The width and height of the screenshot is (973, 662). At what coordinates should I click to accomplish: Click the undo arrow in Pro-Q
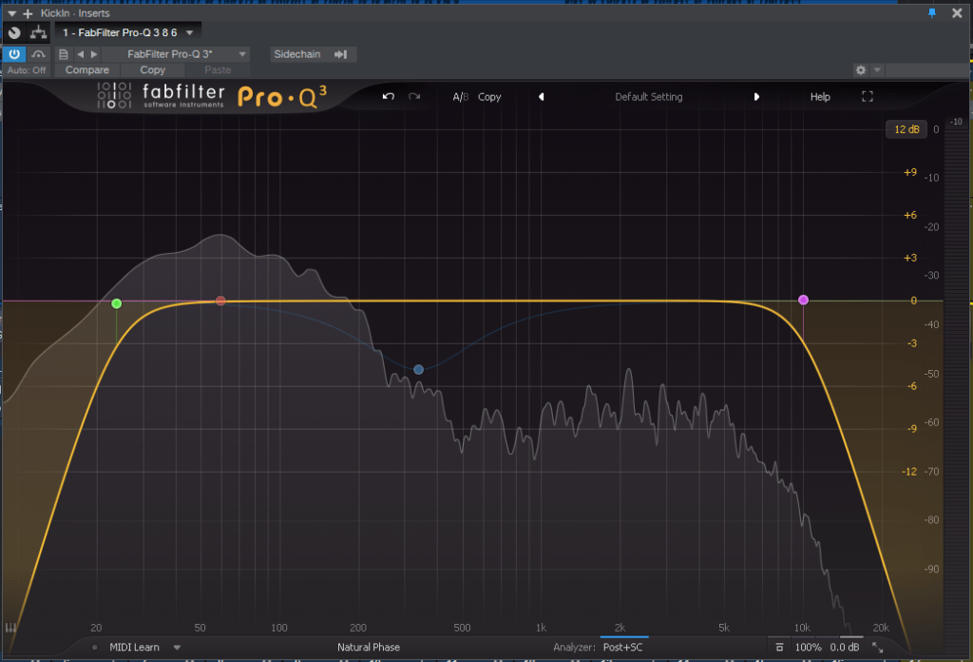coord(388,97)
